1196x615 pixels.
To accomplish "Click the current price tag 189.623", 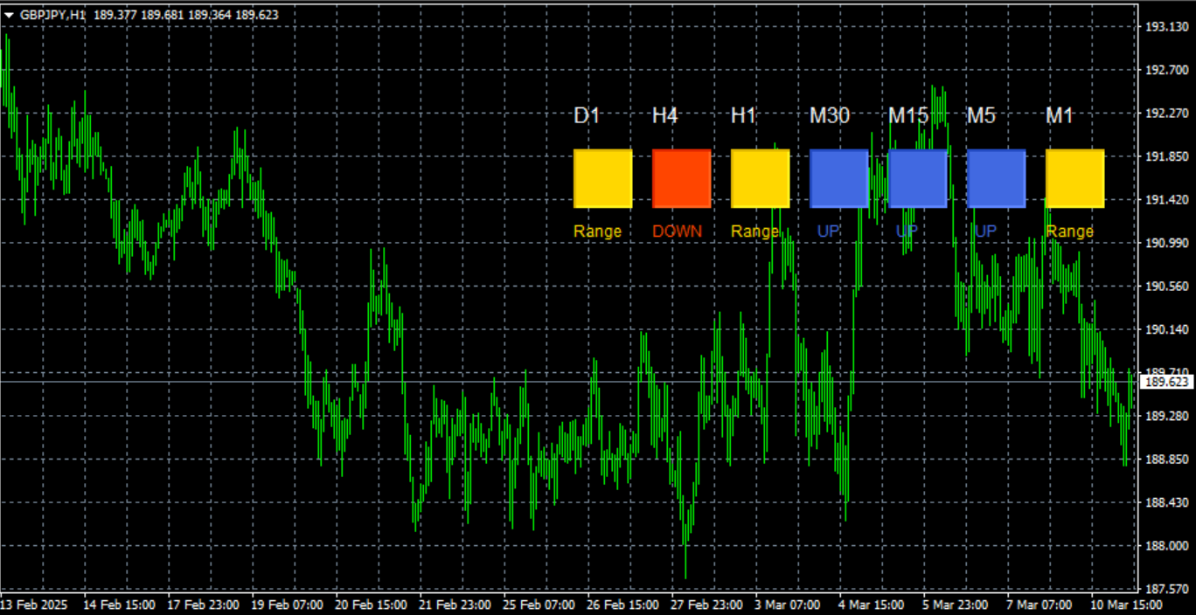I will click(1167, 382).
